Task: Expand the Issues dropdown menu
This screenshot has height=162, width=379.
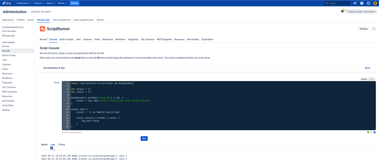Action: 51,3
